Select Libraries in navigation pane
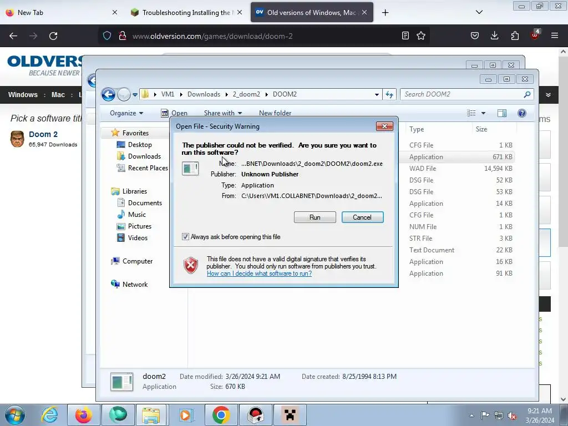This screenshot has height=426, width=568. [134, 191]
